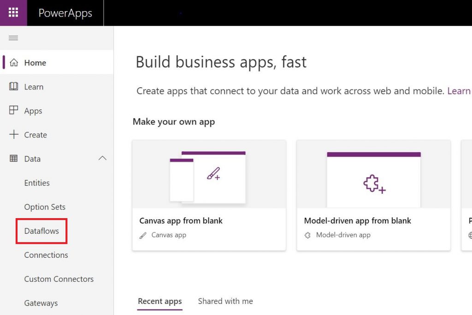The width and height of the screenshot is (472, 315).
Task: Go to Home in the sidebar
Action: pos(57,62)
